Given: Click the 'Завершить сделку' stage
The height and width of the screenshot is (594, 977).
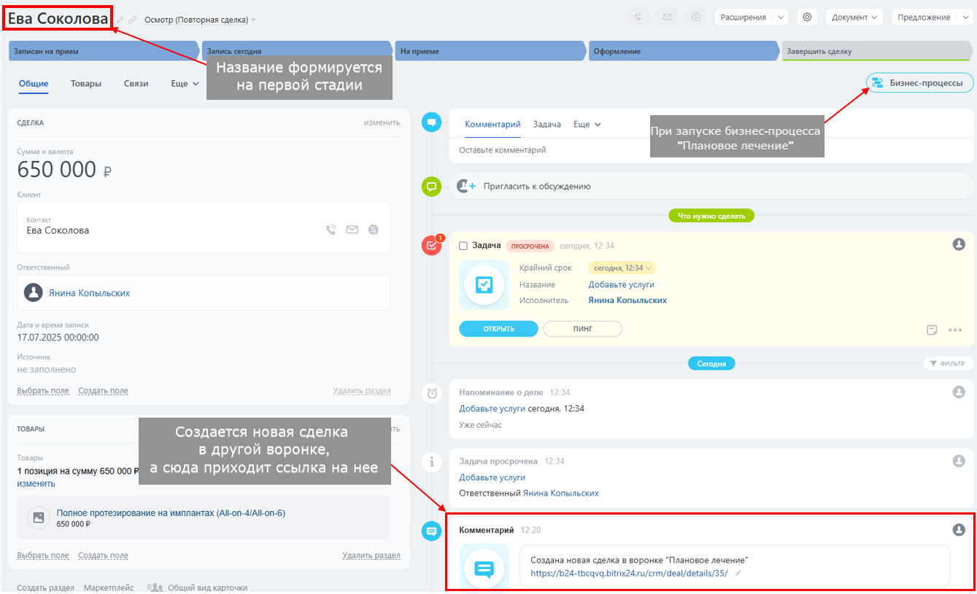Looking at the screenshot, I should click(877, 51).
